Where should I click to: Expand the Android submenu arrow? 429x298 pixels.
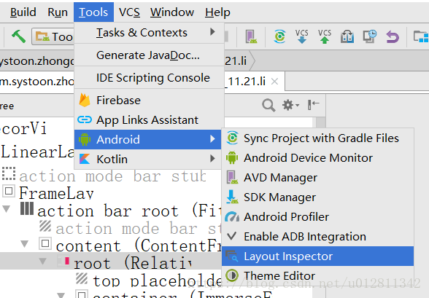pos(212,139)
